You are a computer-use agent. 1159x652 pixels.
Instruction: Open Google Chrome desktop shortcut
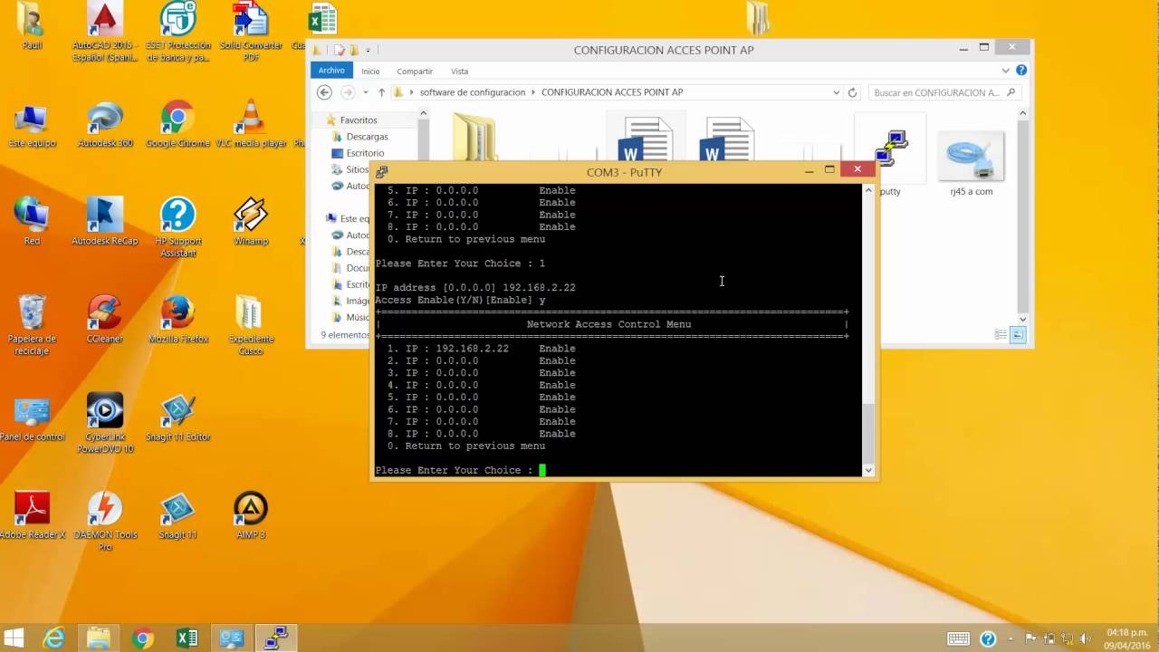click(177, 125)
